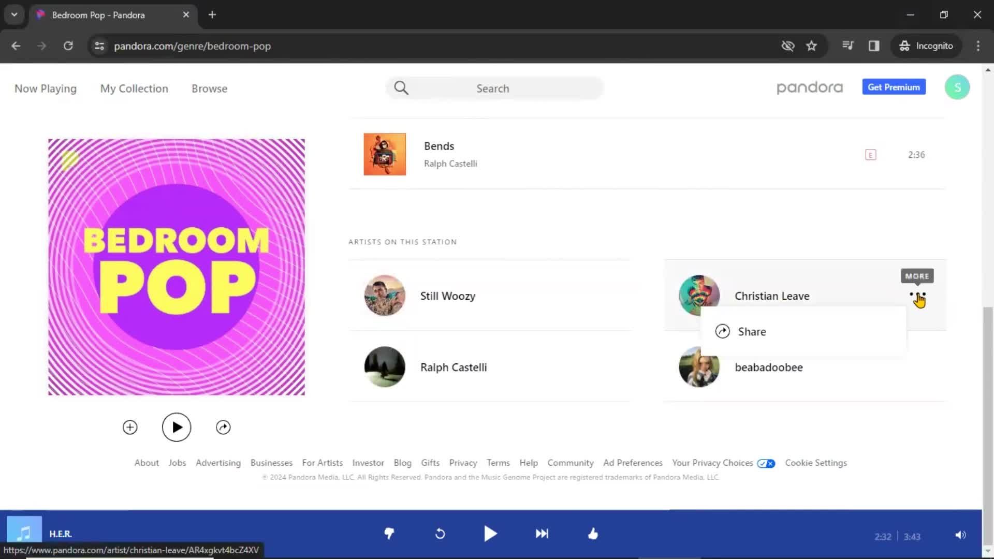The image size is (994, 559).
Task: Play the Bedroom Pop station
Action: [177, 427]
